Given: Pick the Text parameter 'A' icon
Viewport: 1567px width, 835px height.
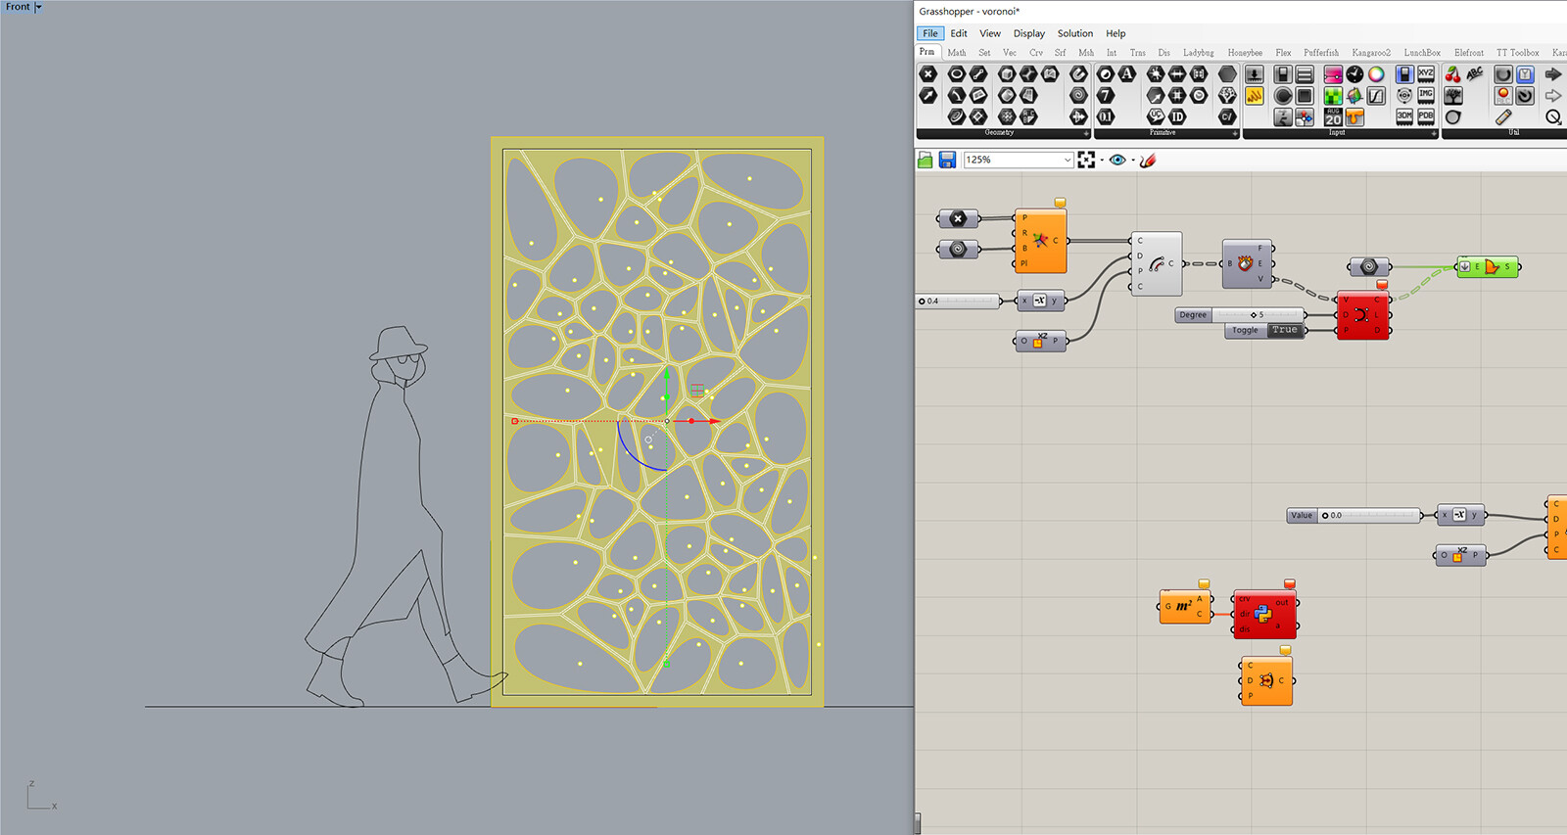Looking at the screenshot, I should 1127,73.
